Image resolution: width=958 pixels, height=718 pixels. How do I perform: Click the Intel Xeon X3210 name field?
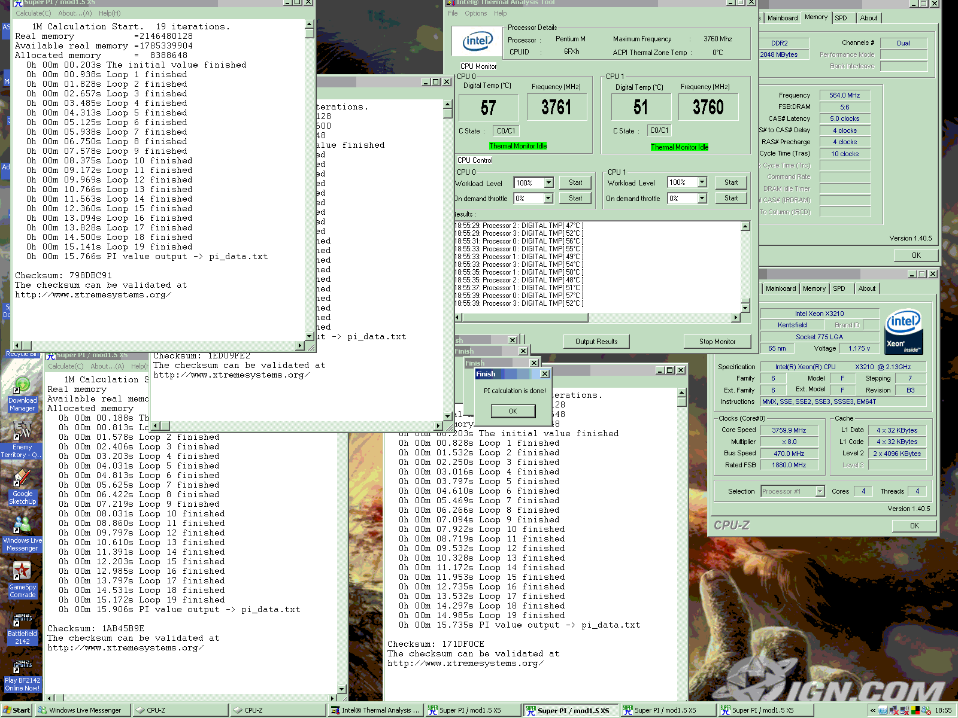(819, 314)
